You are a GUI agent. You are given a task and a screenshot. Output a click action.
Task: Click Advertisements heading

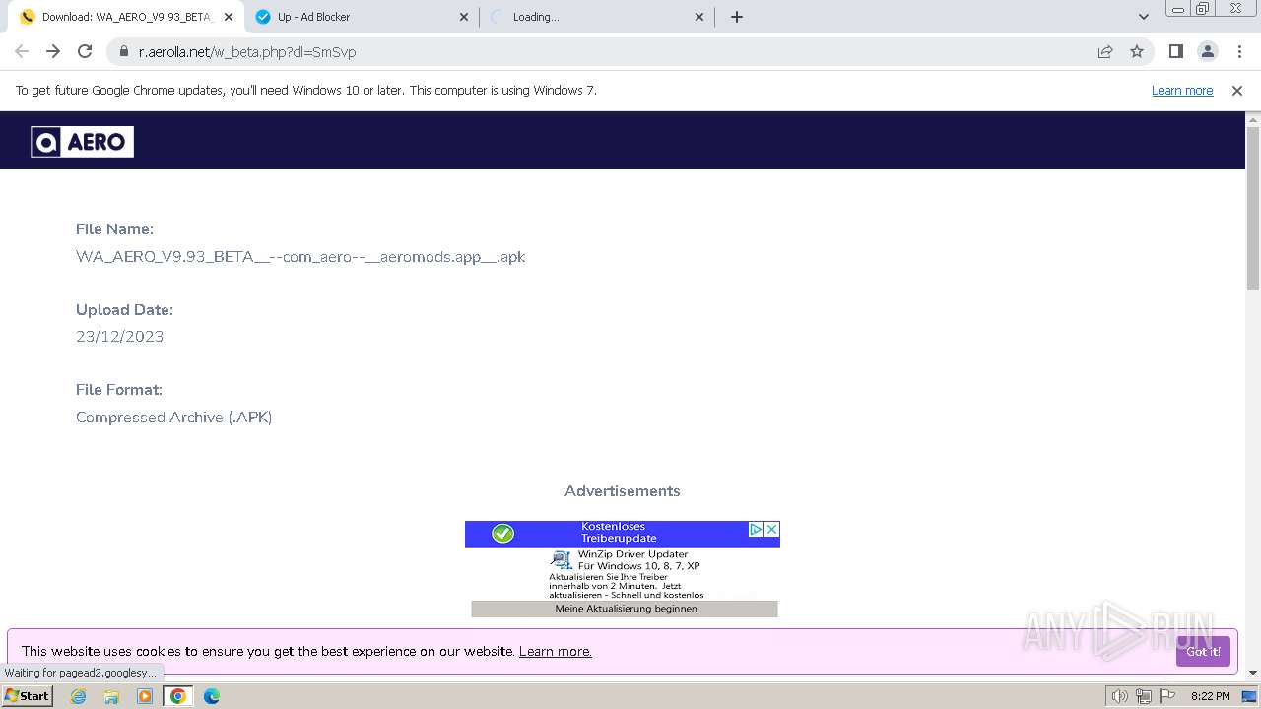623,491
